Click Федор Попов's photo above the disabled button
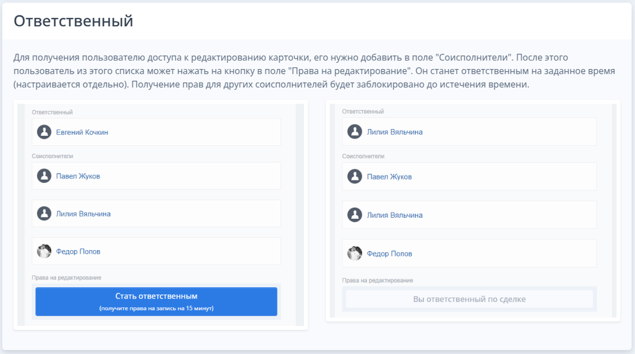Image resolution: width=635 pixels, height=354 pixels. coord(355,254)
